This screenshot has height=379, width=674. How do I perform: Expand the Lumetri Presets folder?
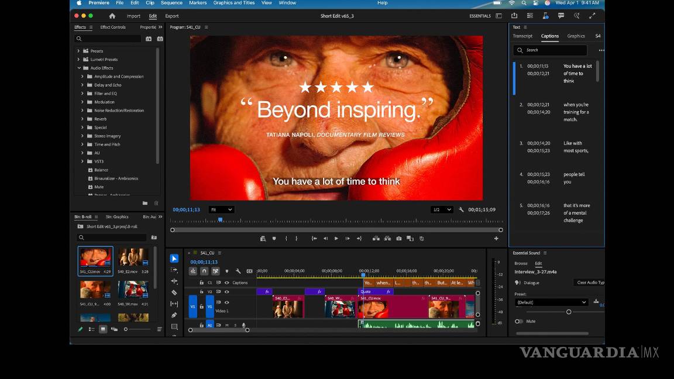(x=78, y=60)
